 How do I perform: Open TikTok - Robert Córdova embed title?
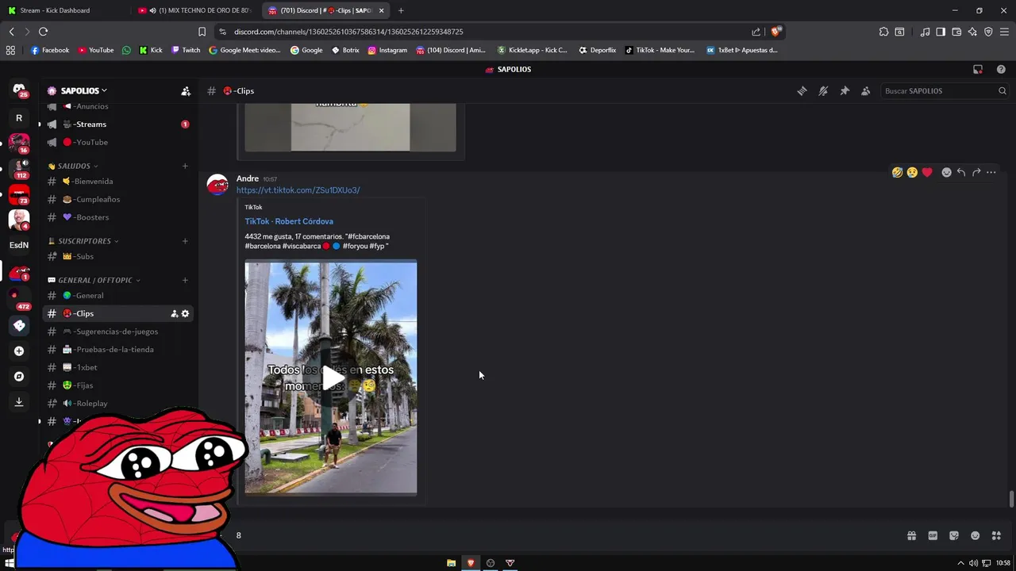(289, 221)
